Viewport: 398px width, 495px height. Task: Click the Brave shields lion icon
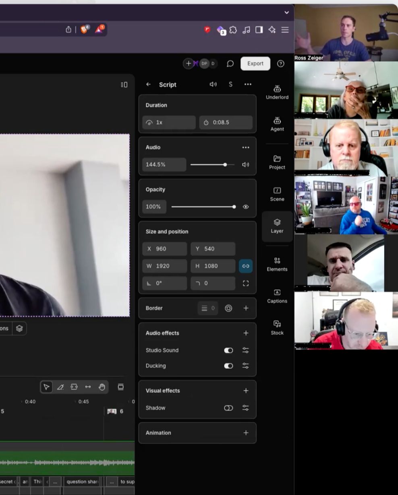(85, 29)
